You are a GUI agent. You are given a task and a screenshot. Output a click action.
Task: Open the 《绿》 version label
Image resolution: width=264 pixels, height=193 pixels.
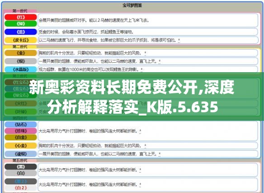pyautogui.click(x=21, y=24)
